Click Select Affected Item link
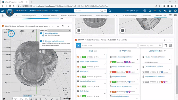The image size is (178, 100). coord(51,33)
